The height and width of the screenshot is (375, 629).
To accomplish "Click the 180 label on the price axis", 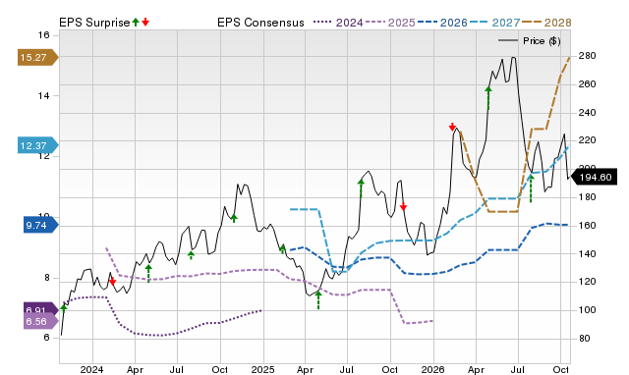I will (587, 197).
